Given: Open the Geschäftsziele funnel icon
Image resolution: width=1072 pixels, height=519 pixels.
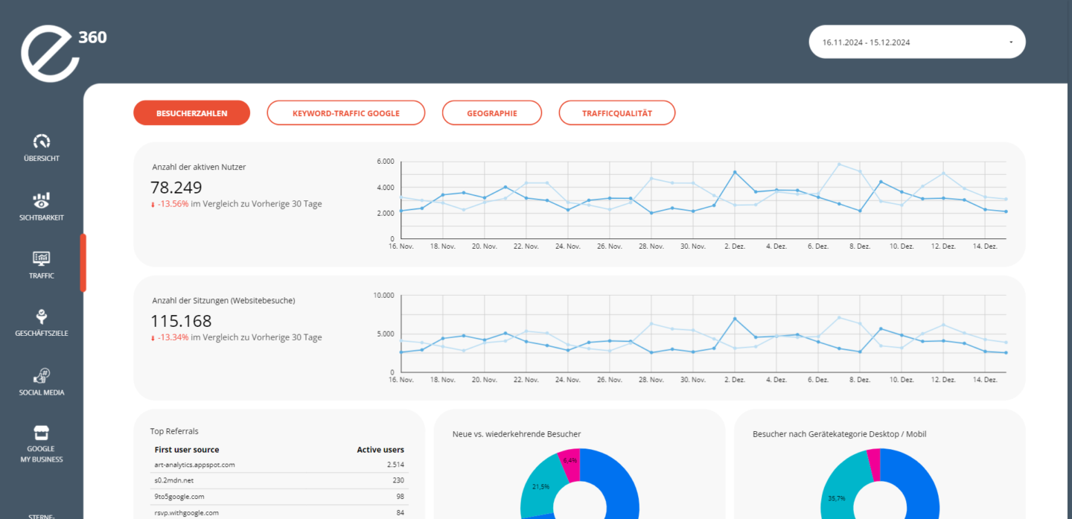Looking at the screenshot, I should tap(42, 316).
